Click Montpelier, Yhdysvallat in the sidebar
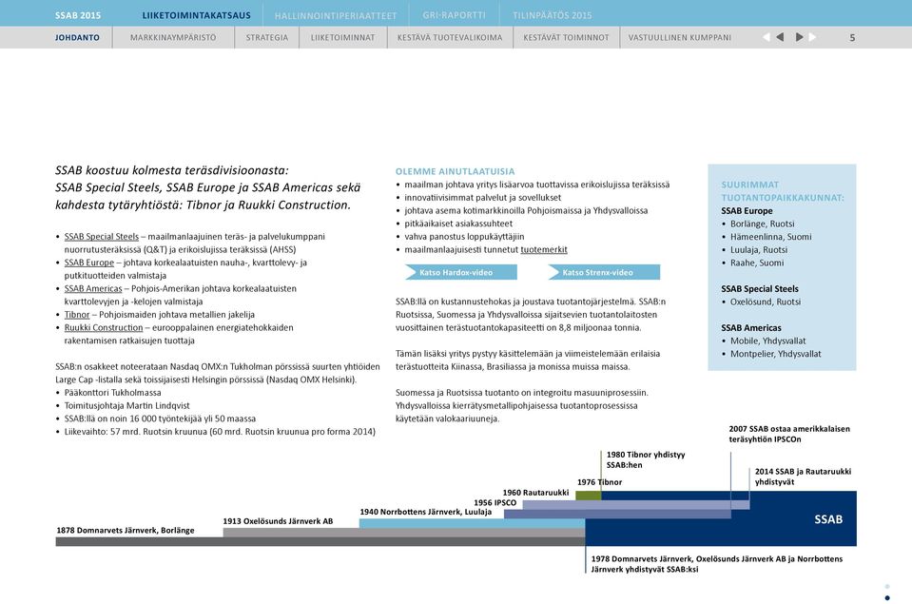912x604 pixels. (775, 354)
